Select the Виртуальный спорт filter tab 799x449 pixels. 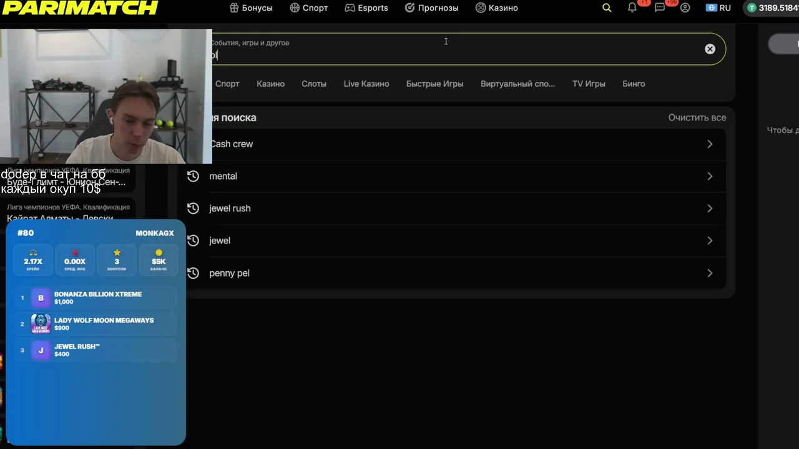[x=517, y=84]
